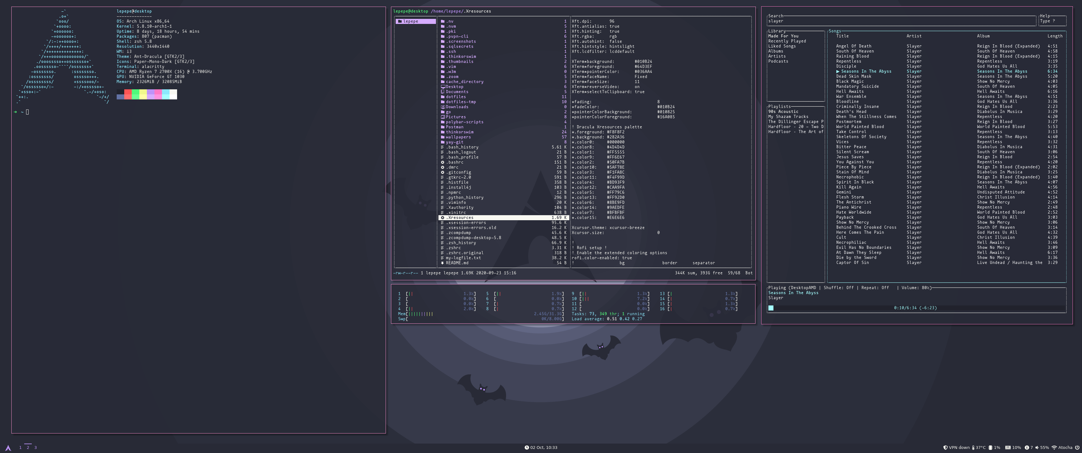Open Liked Songs in Library
Image resolution: width=1082 pixels, height=453 pixels.
[x=782, y=46]
